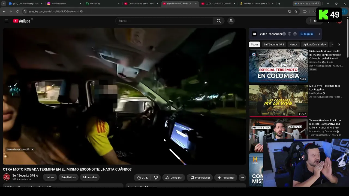Screen dimensions: 349x196
Task: Select the Aplicación de la ley chip
Action: 314,44
